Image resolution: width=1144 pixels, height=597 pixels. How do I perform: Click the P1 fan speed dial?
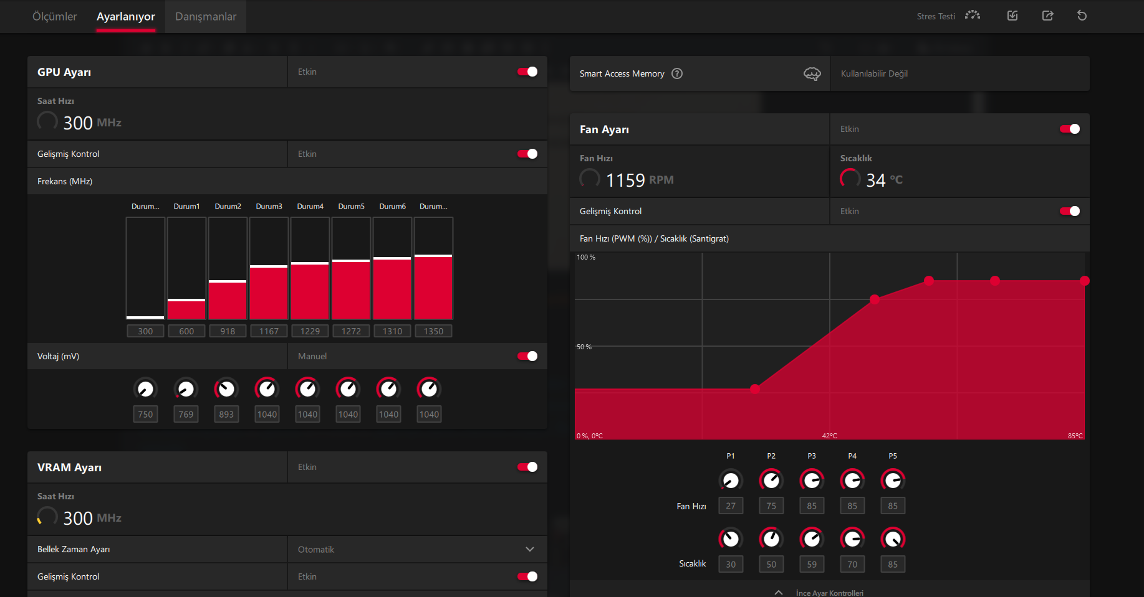pyautogui.click(x=731, y=480)
